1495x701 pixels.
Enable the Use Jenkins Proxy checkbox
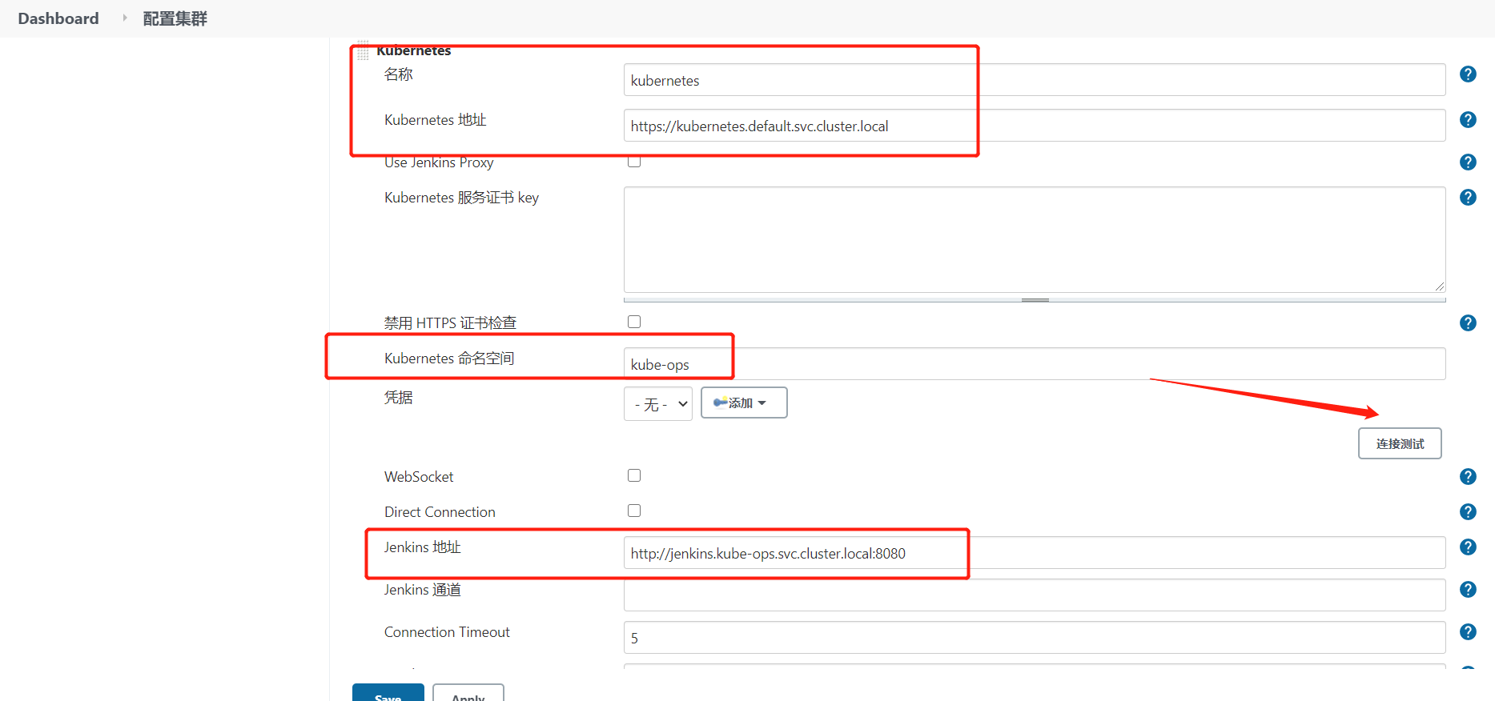[634, 162]
